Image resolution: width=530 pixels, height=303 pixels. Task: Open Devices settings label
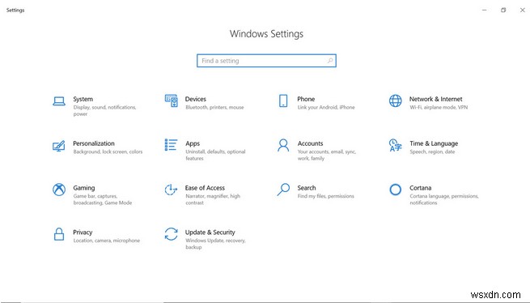pyautogui.click(x=195, y=99)
